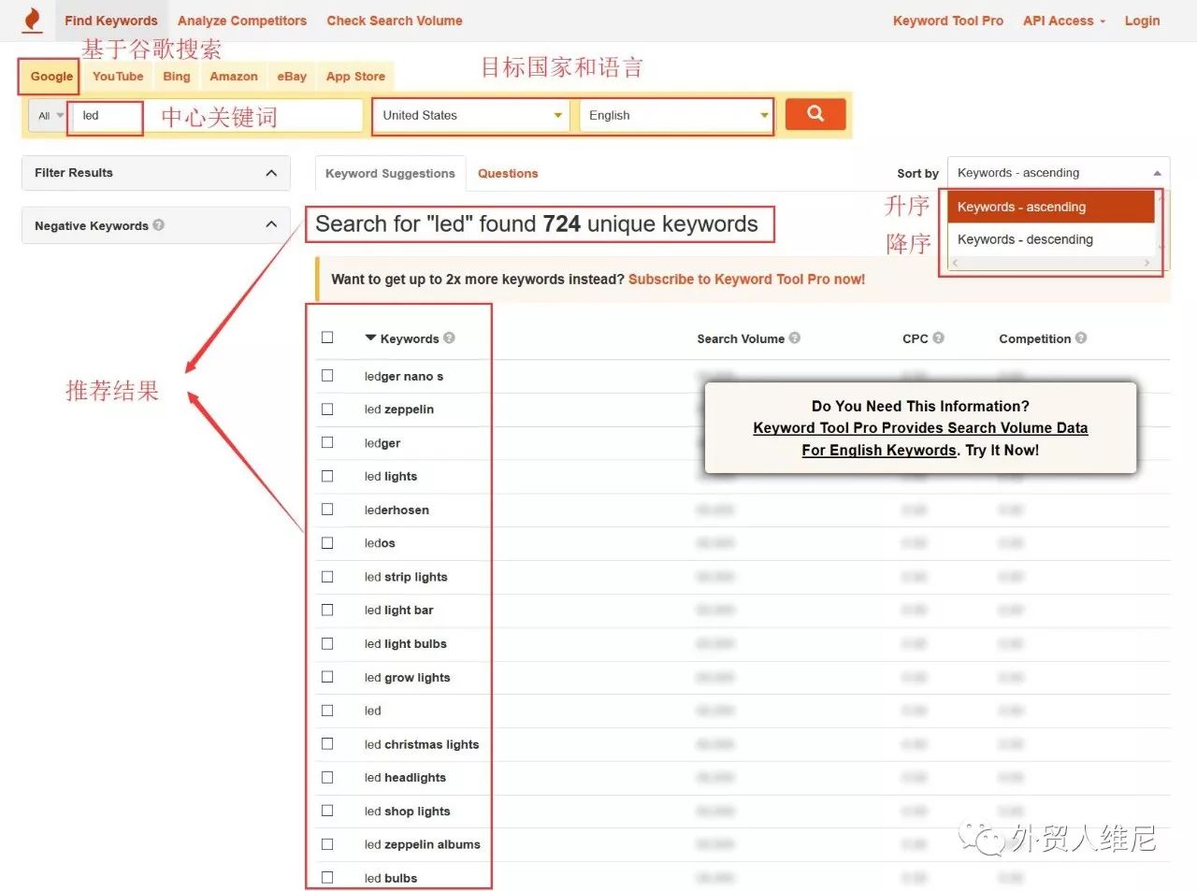Choose 'Keywords - descending' sort option
This screenshot has height=891, width=1197.
[1051, 239]
